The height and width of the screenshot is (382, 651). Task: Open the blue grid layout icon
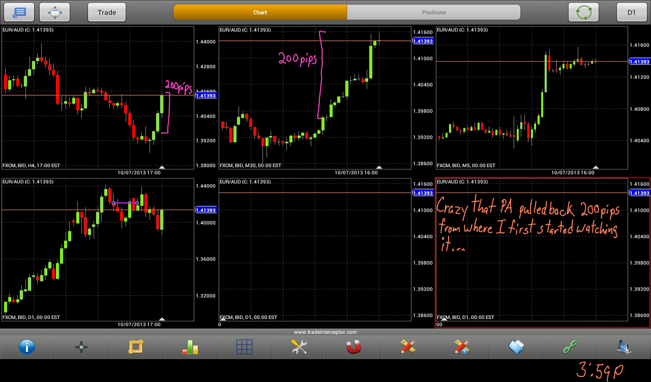(245, 347)
